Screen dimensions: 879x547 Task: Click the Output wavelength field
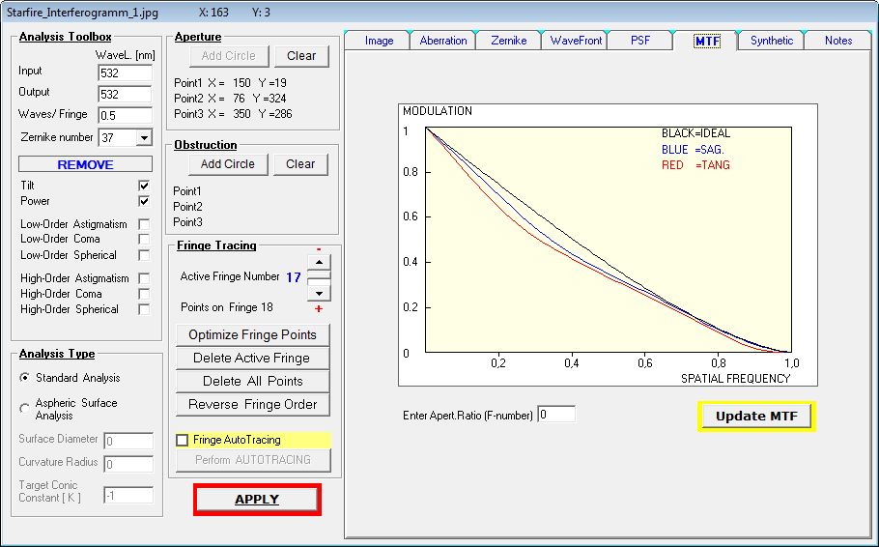point(125,94)
